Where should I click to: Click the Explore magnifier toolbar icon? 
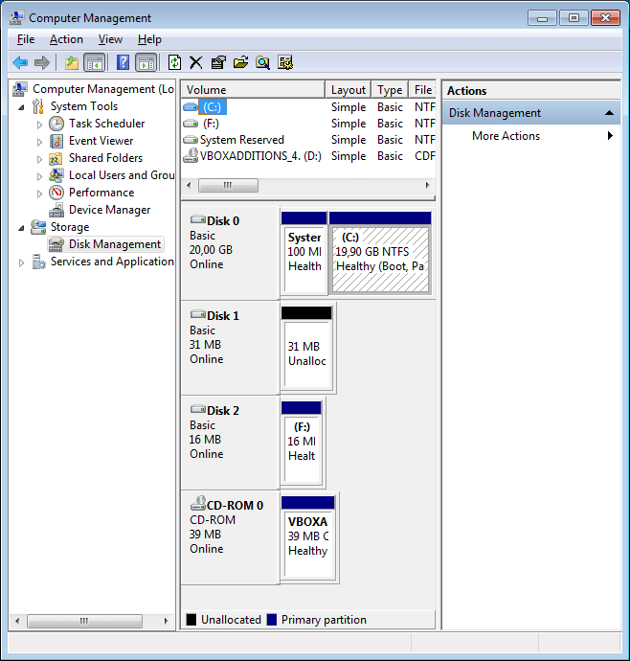point(262,63)
